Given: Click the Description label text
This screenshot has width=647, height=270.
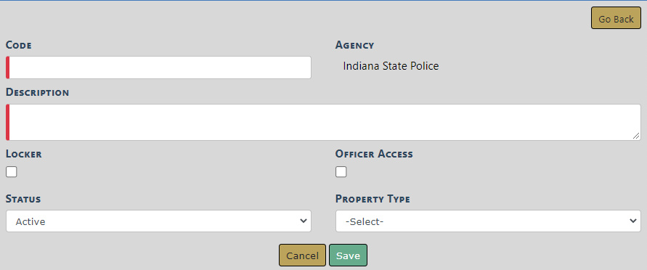Looking at the screenshot, I should [x=37, y=92].
